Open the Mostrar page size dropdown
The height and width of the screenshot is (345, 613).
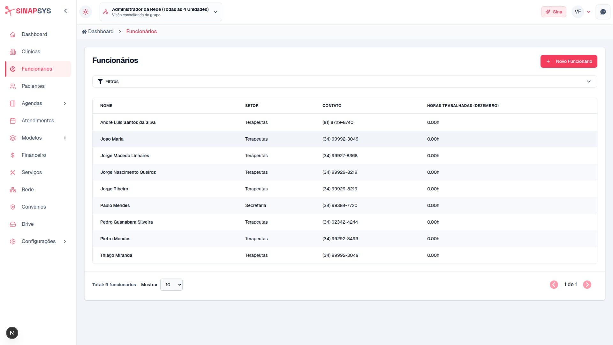(x=171, y=285)
